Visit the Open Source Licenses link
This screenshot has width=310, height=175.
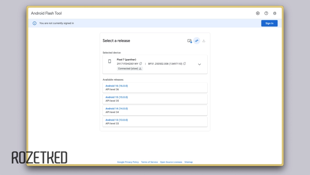point(171,162)
